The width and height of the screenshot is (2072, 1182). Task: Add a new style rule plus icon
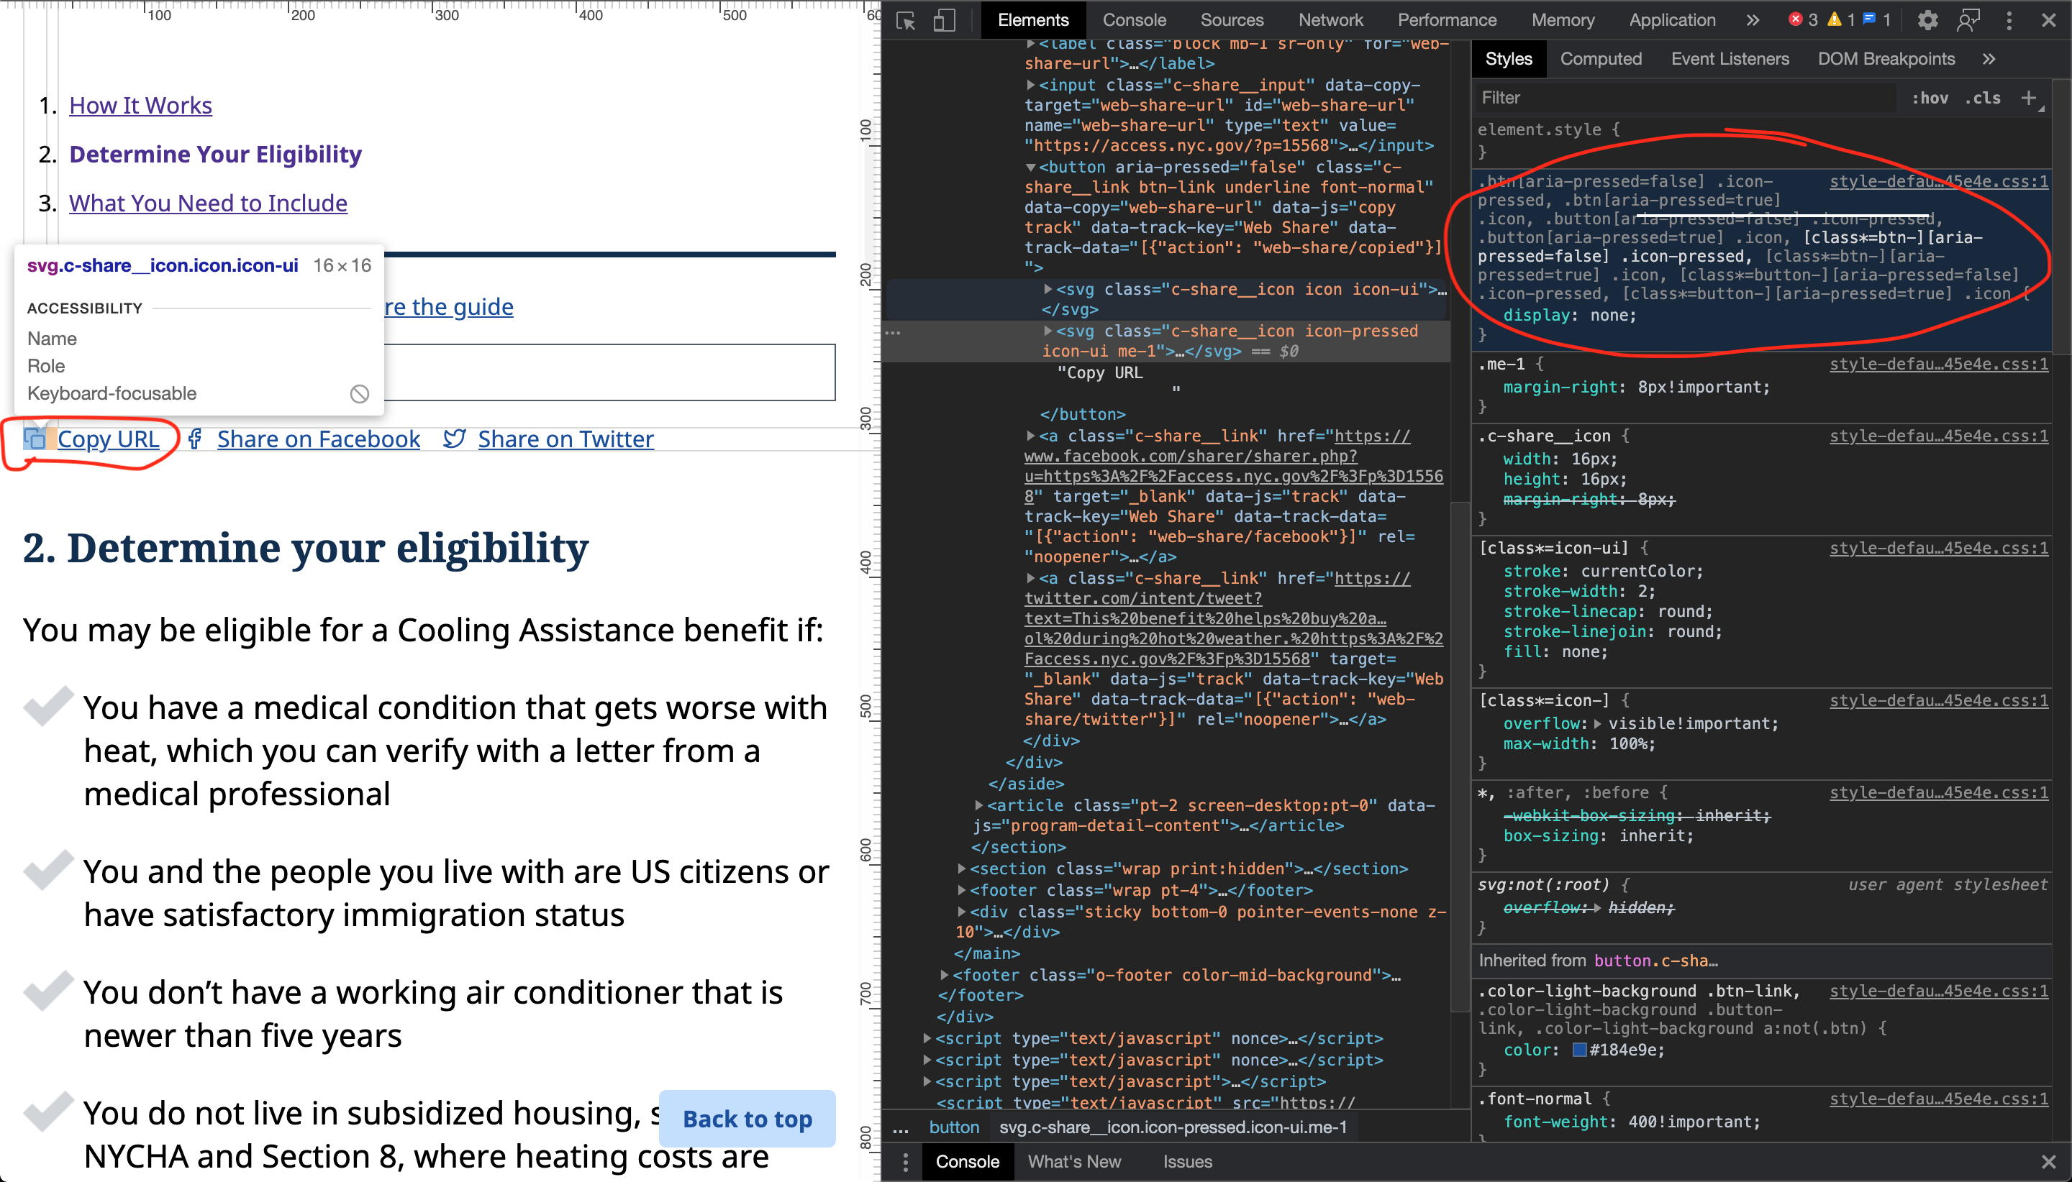(x=2029, y=98)
